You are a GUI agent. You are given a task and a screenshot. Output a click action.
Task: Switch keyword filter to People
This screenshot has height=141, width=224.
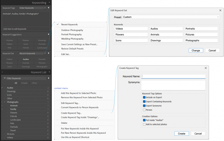click(25, 83)
